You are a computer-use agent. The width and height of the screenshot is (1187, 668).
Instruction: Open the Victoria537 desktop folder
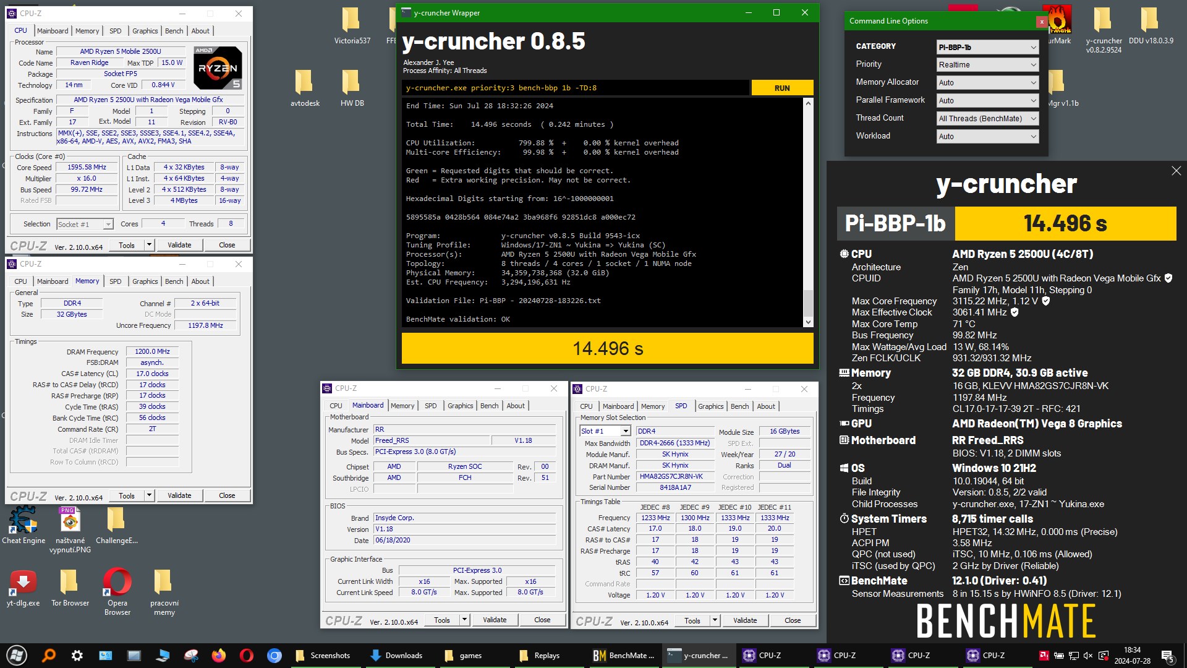click(x=352, y=26)
